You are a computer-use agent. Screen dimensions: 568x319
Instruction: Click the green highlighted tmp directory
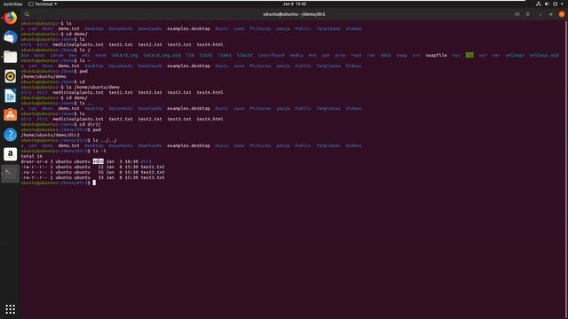coord(469,55)
